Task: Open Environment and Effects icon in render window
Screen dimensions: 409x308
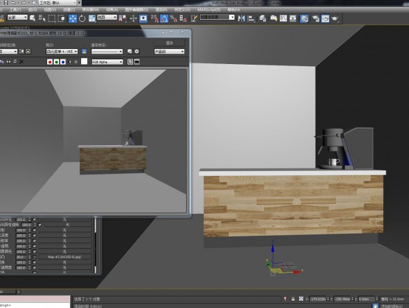Action: [137, 51]
